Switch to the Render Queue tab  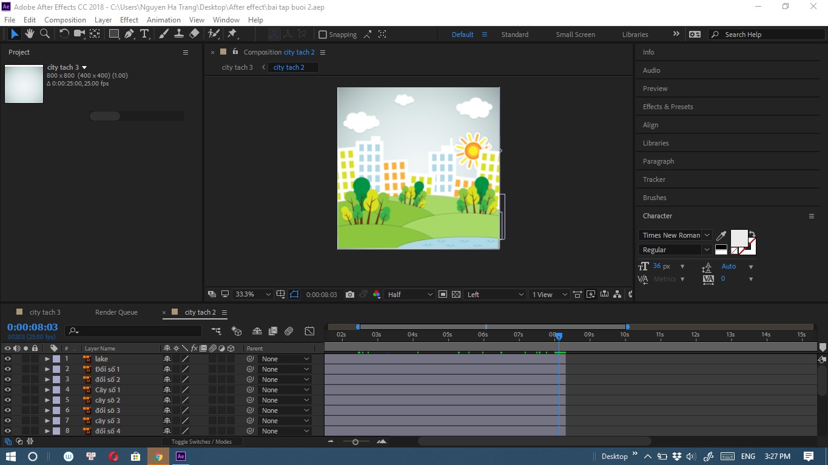click(x=116, y=312)
